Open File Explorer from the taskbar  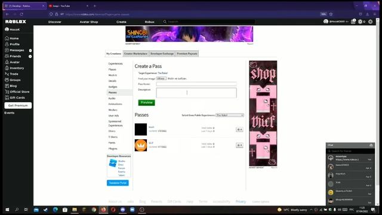74,210
